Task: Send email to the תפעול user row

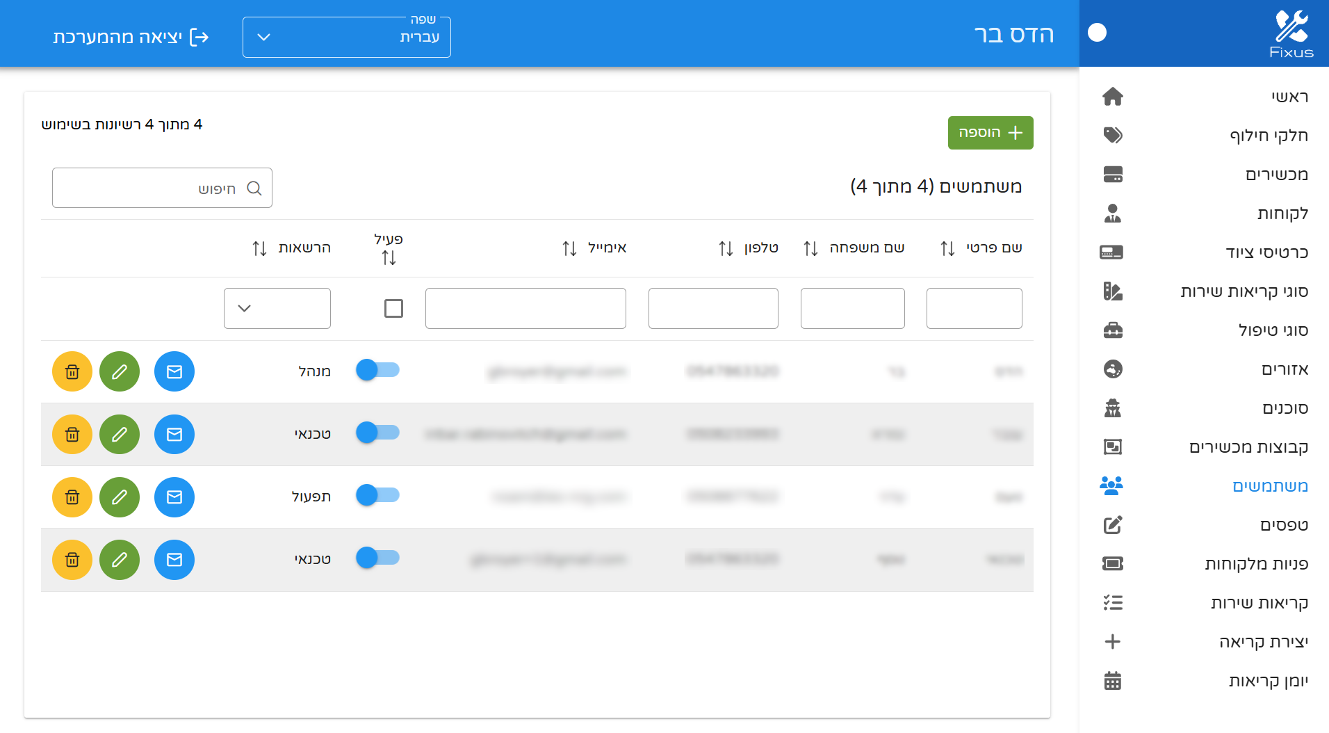Action: (x=174, y=497)
